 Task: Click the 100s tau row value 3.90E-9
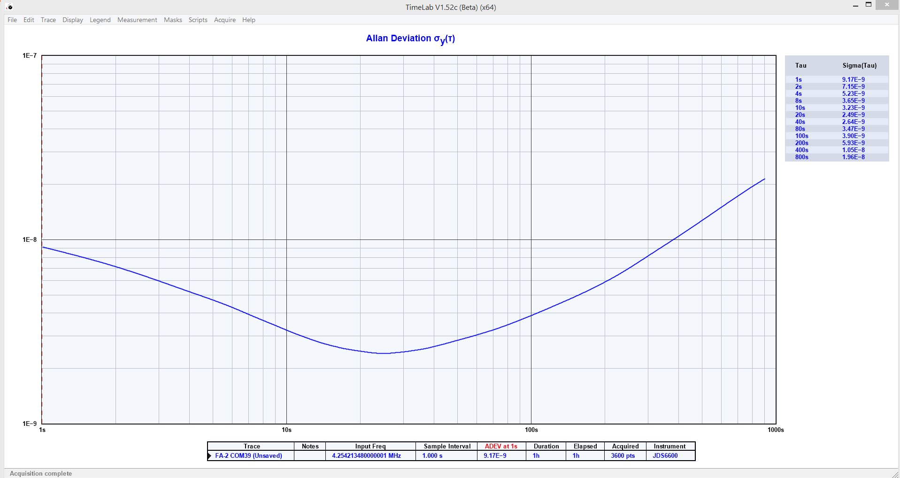click(853, 136)
